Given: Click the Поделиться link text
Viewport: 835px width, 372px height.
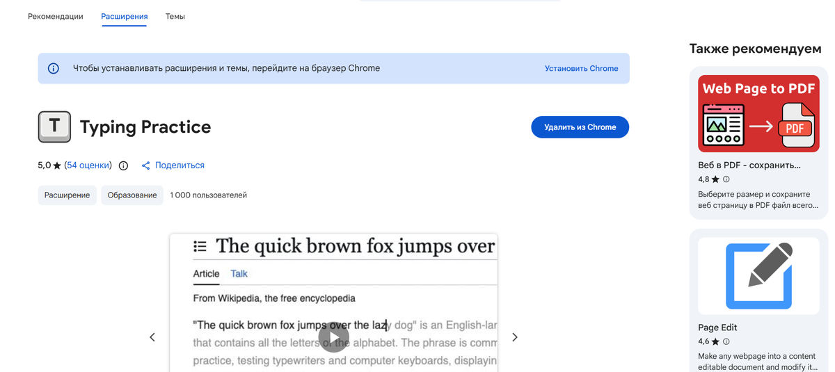Looking at the screenshot, I should 180,165.
